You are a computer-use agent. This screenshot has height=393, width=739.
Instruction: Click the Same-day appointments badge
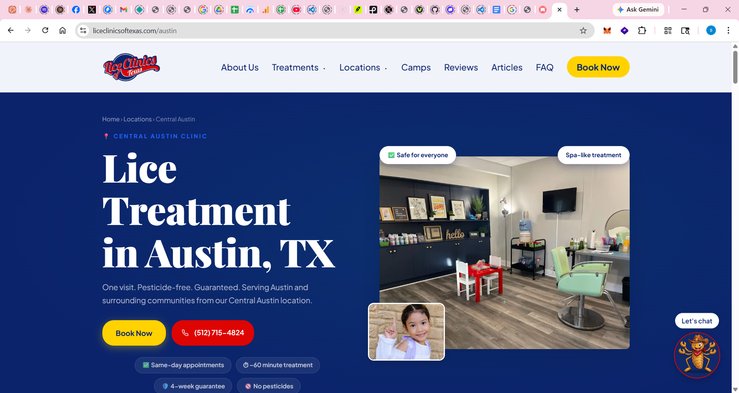[183, 365]
